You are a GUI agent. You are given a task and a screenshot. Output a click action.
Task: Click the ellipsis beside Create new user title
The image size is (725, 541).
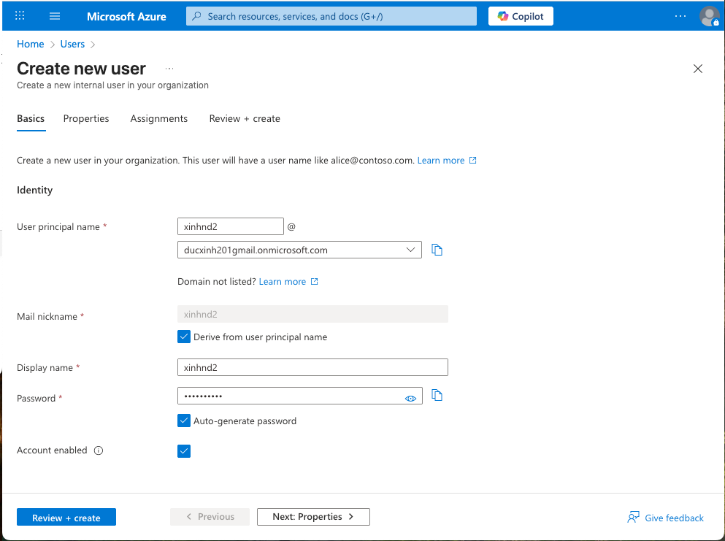169,67
